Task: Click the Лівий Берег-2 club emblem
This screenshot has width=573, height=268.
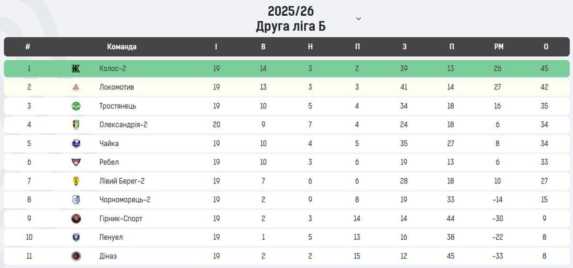Action: 76,181
